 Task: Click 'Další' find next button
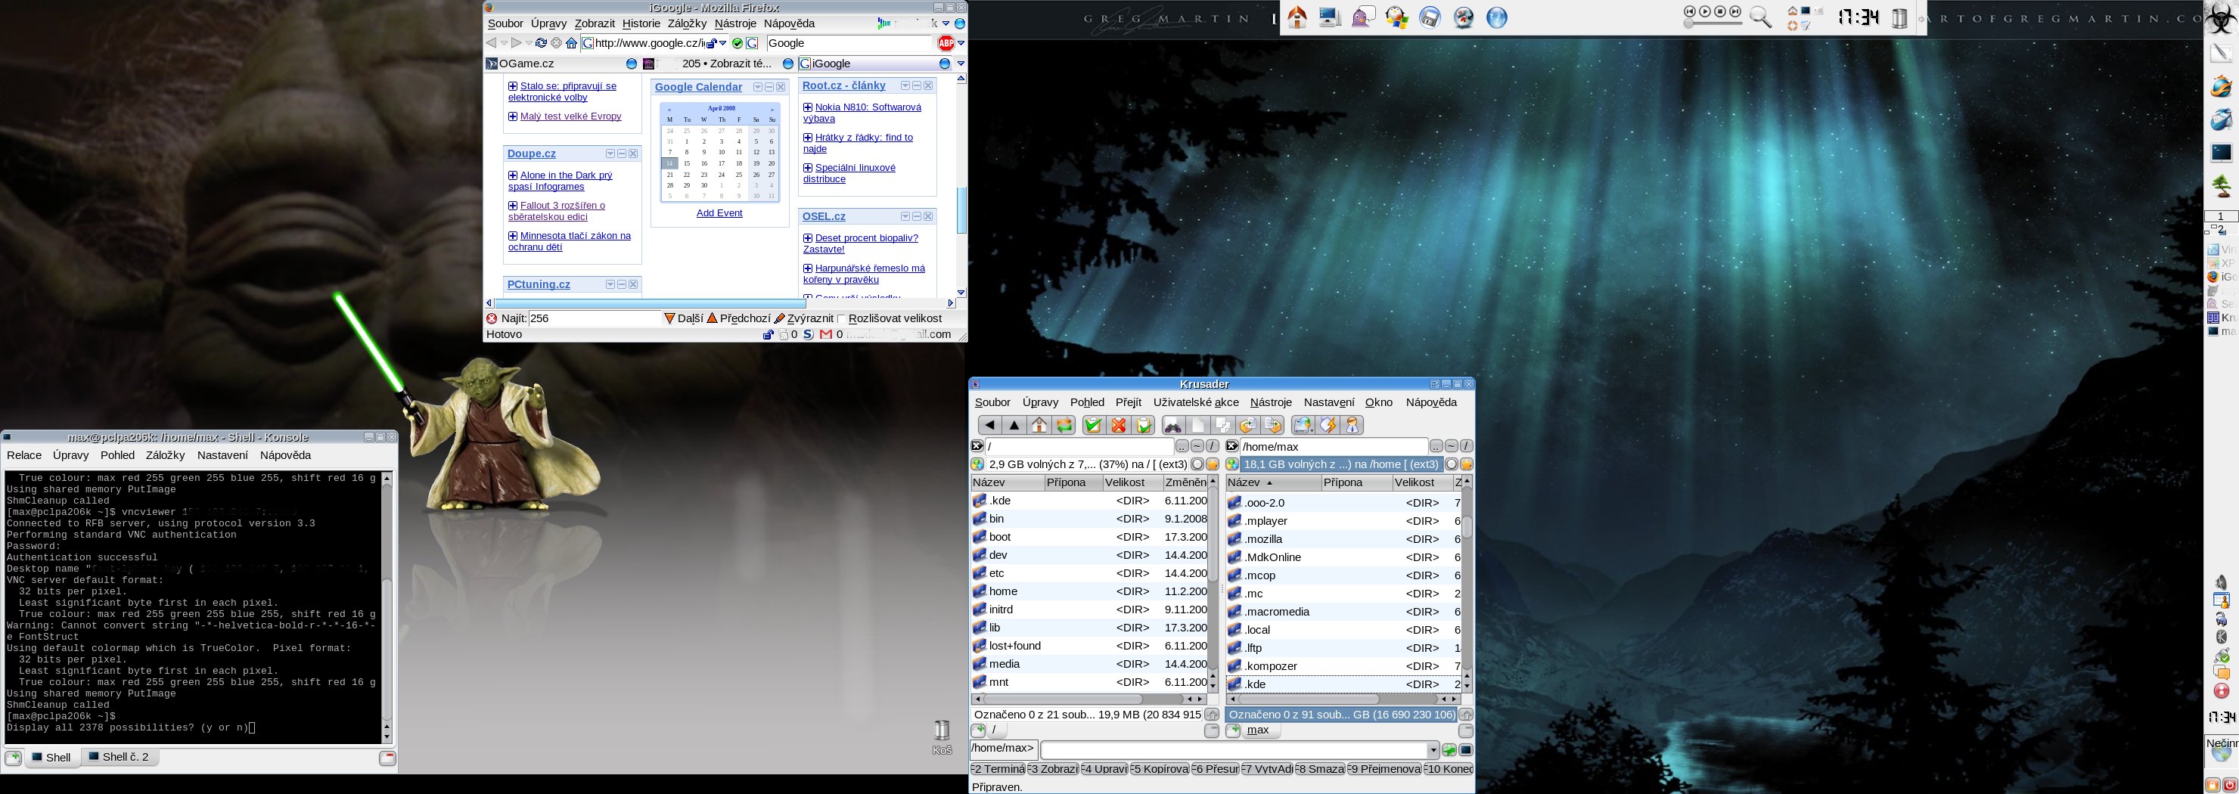coord(683,319)
